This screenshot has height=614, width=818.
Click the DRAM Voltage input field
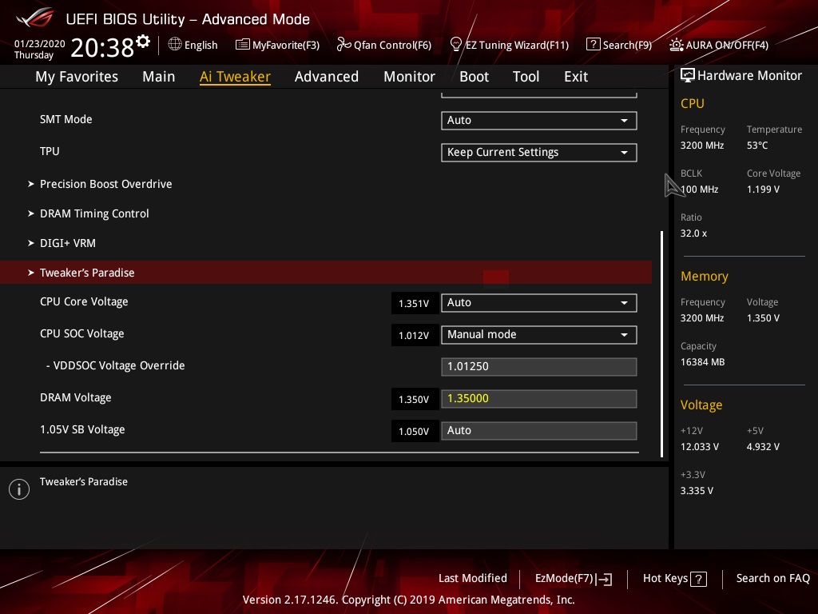[x=539, y=398]
